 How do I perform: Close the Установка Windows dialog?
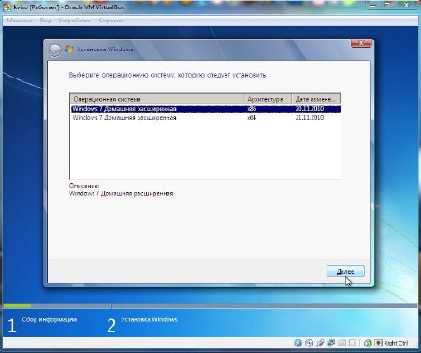coord(361,43)
